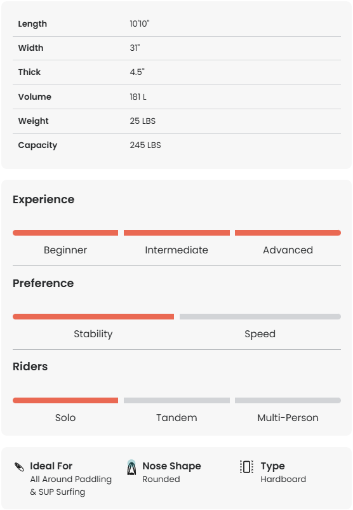Click the Hardboard type label
This screenshot has width=353, height=510.
[x=283, y=479]
